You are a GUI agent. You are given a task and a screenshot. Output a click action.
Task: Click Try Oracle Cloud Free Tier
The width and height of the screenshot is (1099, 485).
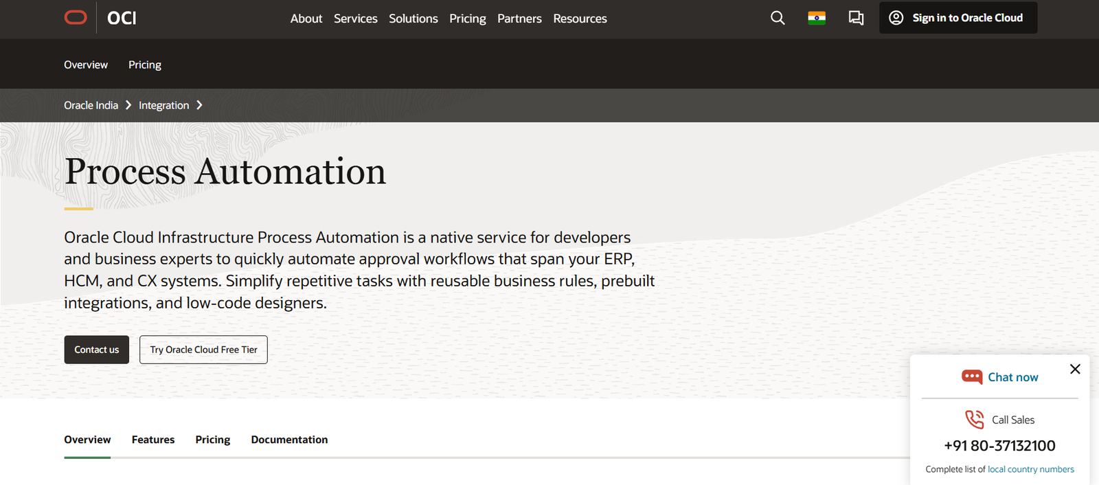[203, 350]
